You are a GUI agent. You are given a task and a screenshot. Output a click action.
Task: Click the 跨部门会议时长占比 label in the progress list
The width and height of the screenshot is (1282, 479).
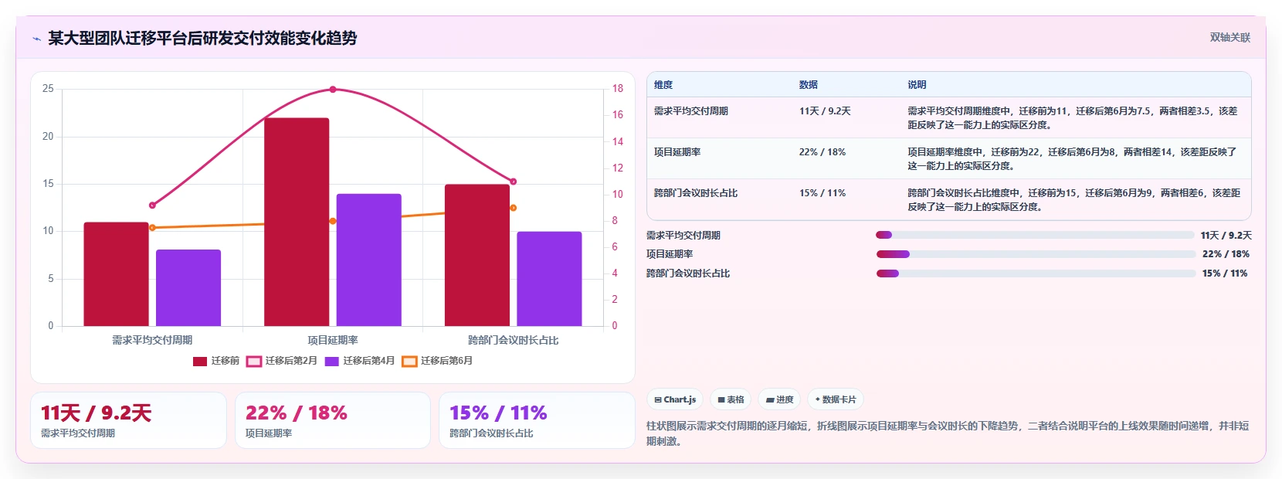point(688,273)
